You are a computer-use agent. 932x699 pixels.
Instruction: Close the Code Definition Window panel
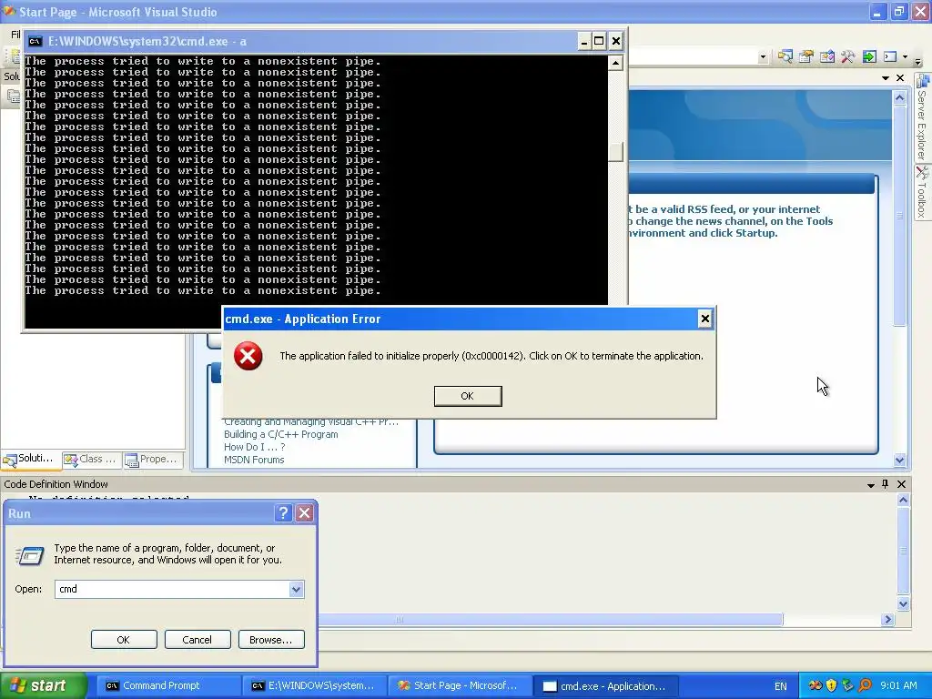click(901, 484)
